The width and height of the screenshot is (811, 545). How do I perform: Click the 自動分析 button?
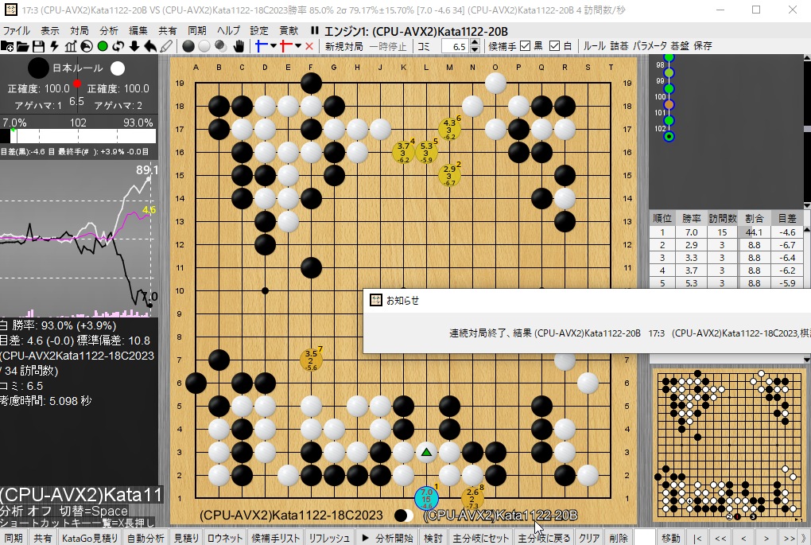pyautogui.click(x=146, y=539)
